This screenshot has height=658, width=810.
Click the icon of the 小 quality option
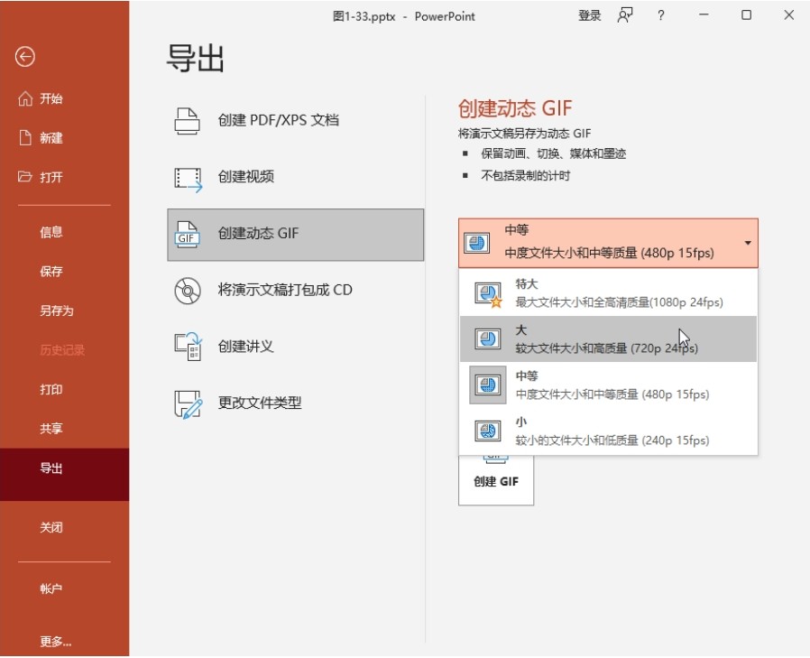pyautogui.click(x=488, y=431)
